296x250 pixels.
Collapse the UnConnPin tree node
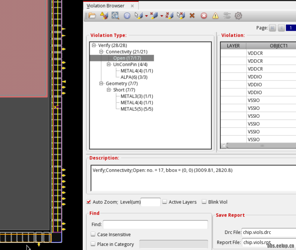(x=109, y=64)
